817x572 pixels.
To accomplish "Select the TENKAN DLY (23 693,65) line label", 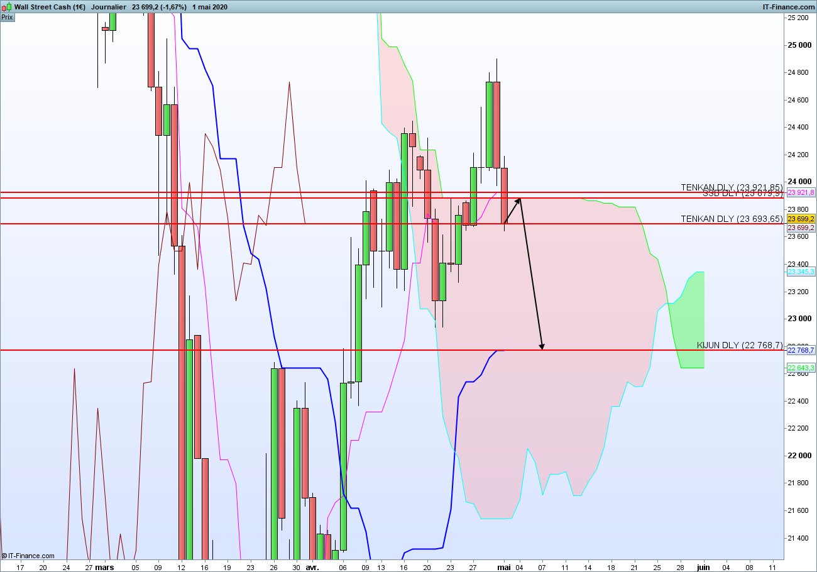I will (732, 219).
